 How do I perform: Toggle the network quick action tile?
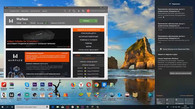tap(170, 101)
